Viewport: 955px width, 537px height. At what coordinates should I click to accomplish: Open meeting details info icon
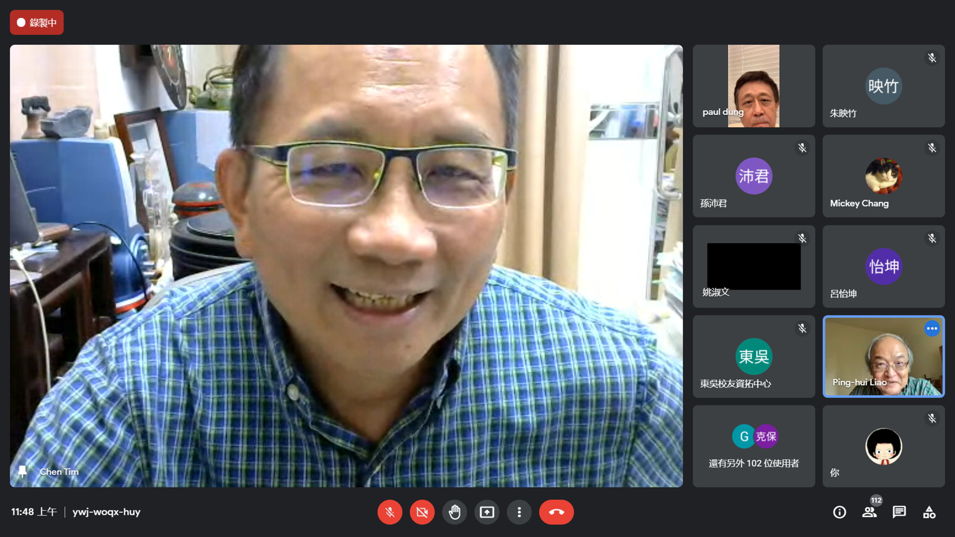pyautogui.click(x=839, y=512)
